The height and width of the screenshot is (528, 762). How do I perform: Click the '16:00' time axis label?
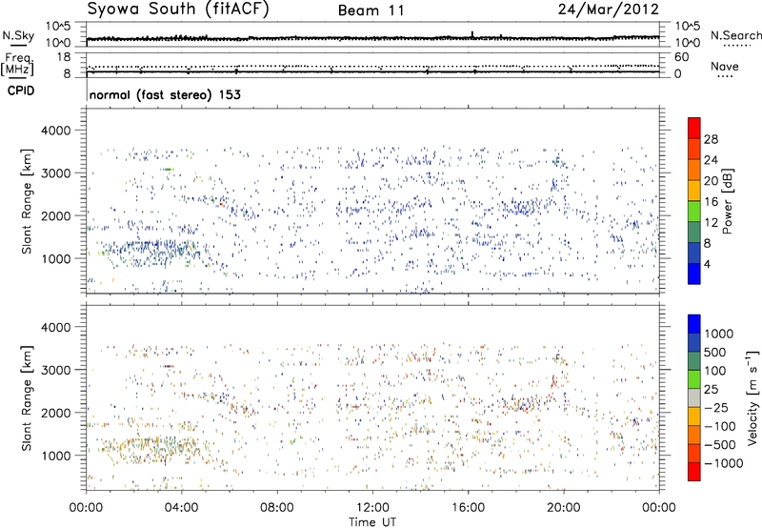468,508
